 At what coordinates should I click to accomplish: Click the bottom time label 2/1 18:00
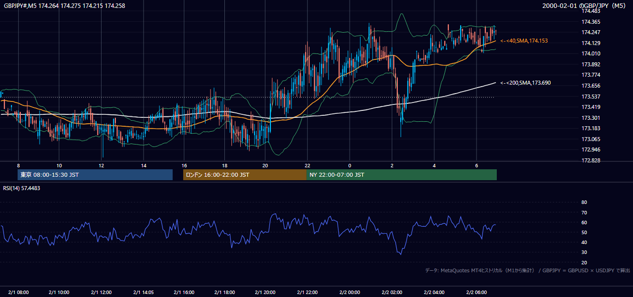click(x=224, y=292)
